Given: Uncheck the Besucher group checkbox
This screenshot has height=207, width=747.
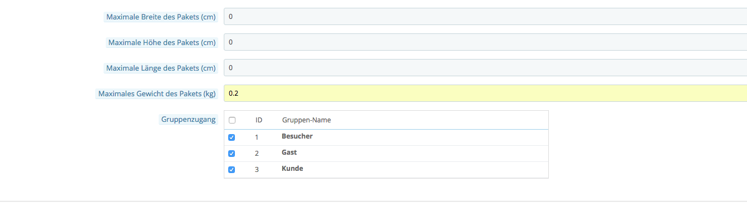Looking at the screenshot, I should pos(232,137).
